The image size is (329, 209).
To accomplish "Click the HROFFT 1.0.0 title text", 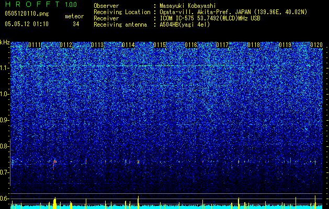I will click(41, 4).
